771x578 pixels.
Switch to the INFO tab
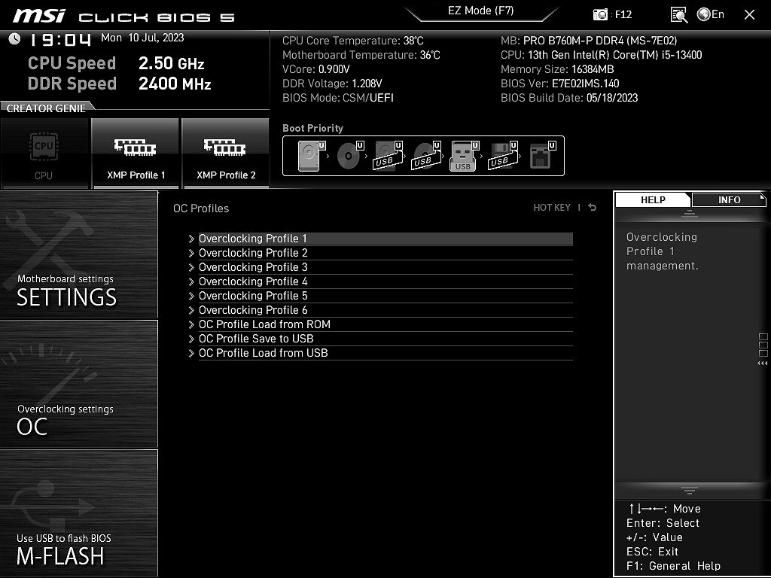[729, 200]
